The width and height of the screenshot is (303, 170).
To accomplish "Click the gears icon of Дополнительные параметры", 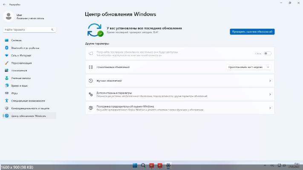I will click(x=91, y=94).
